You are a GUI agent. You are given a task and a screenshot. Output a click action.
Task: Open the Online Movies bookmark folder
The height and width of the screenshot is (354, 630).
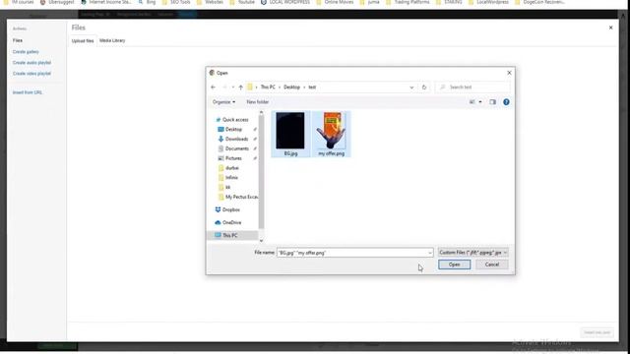click(336, 2)
